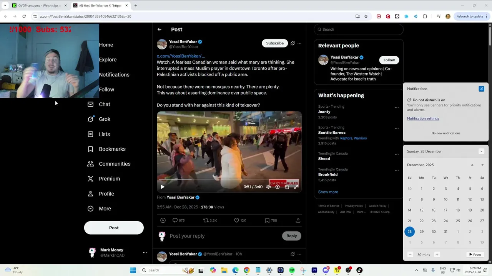Open Spotify from the taskbar
This screenshot has width=492, height=276.
[292, 270]
